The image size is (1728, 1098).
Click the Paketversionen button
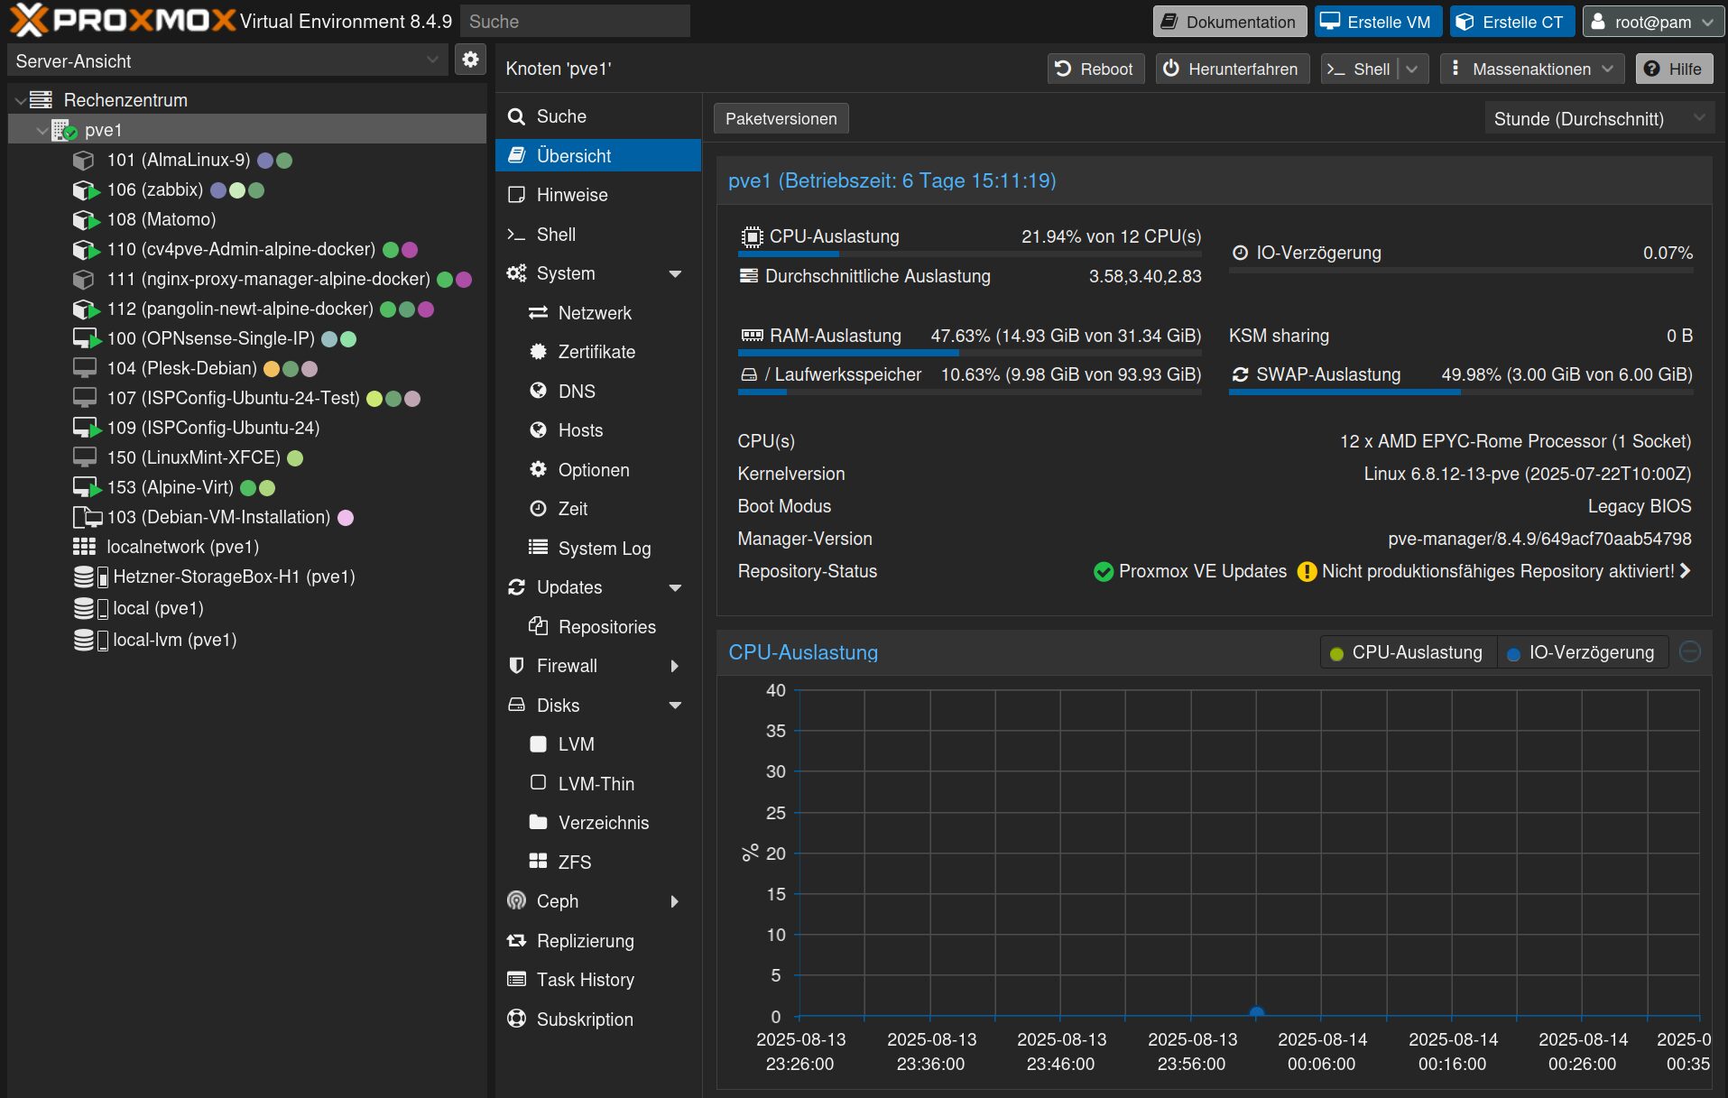click(781, 118)
